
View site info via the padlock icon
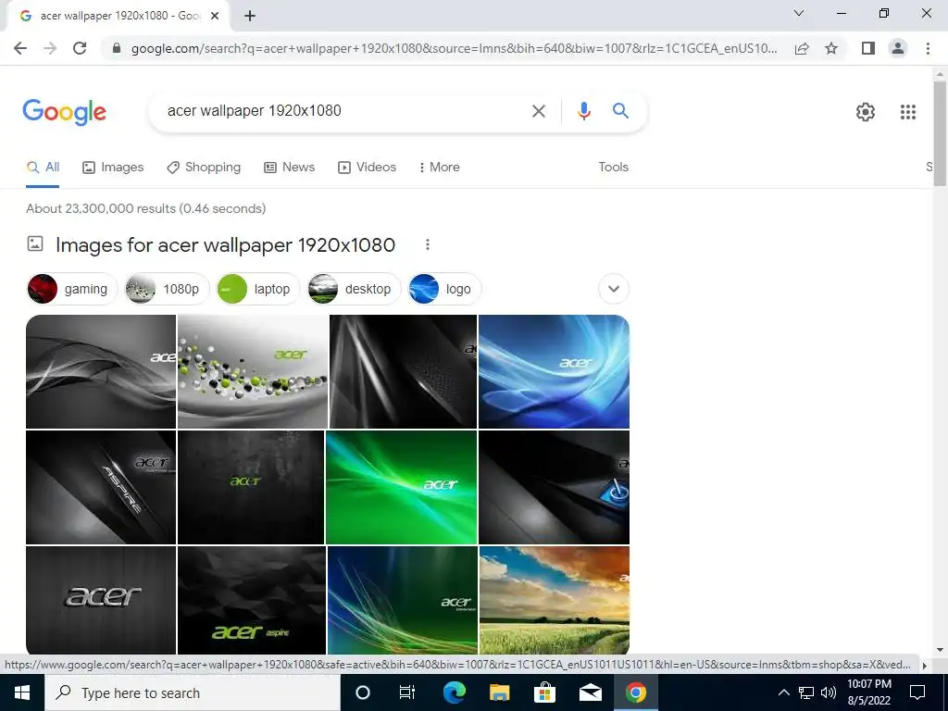pyautogui.click(x=117, y=48)
